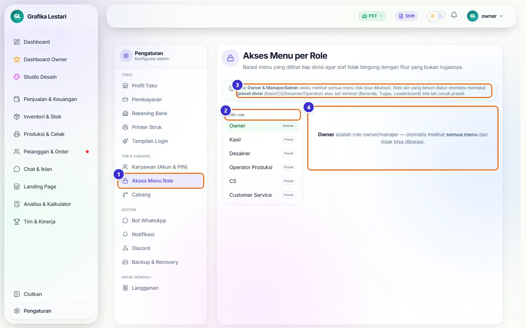Open the owner account menu
The width and height of the screenshot is (526, 328).
point(485,16)
